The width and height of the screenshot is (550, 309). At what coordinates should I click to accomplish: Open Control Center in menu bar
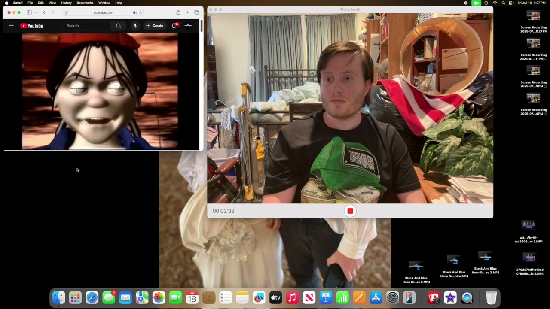(x=511, y=3)
